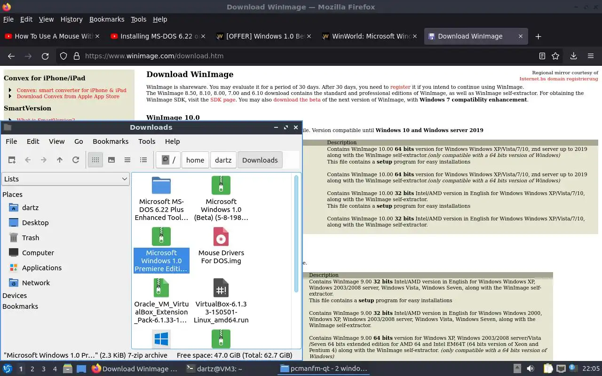Open the file manager's Help menu

[x=172, y=141]
